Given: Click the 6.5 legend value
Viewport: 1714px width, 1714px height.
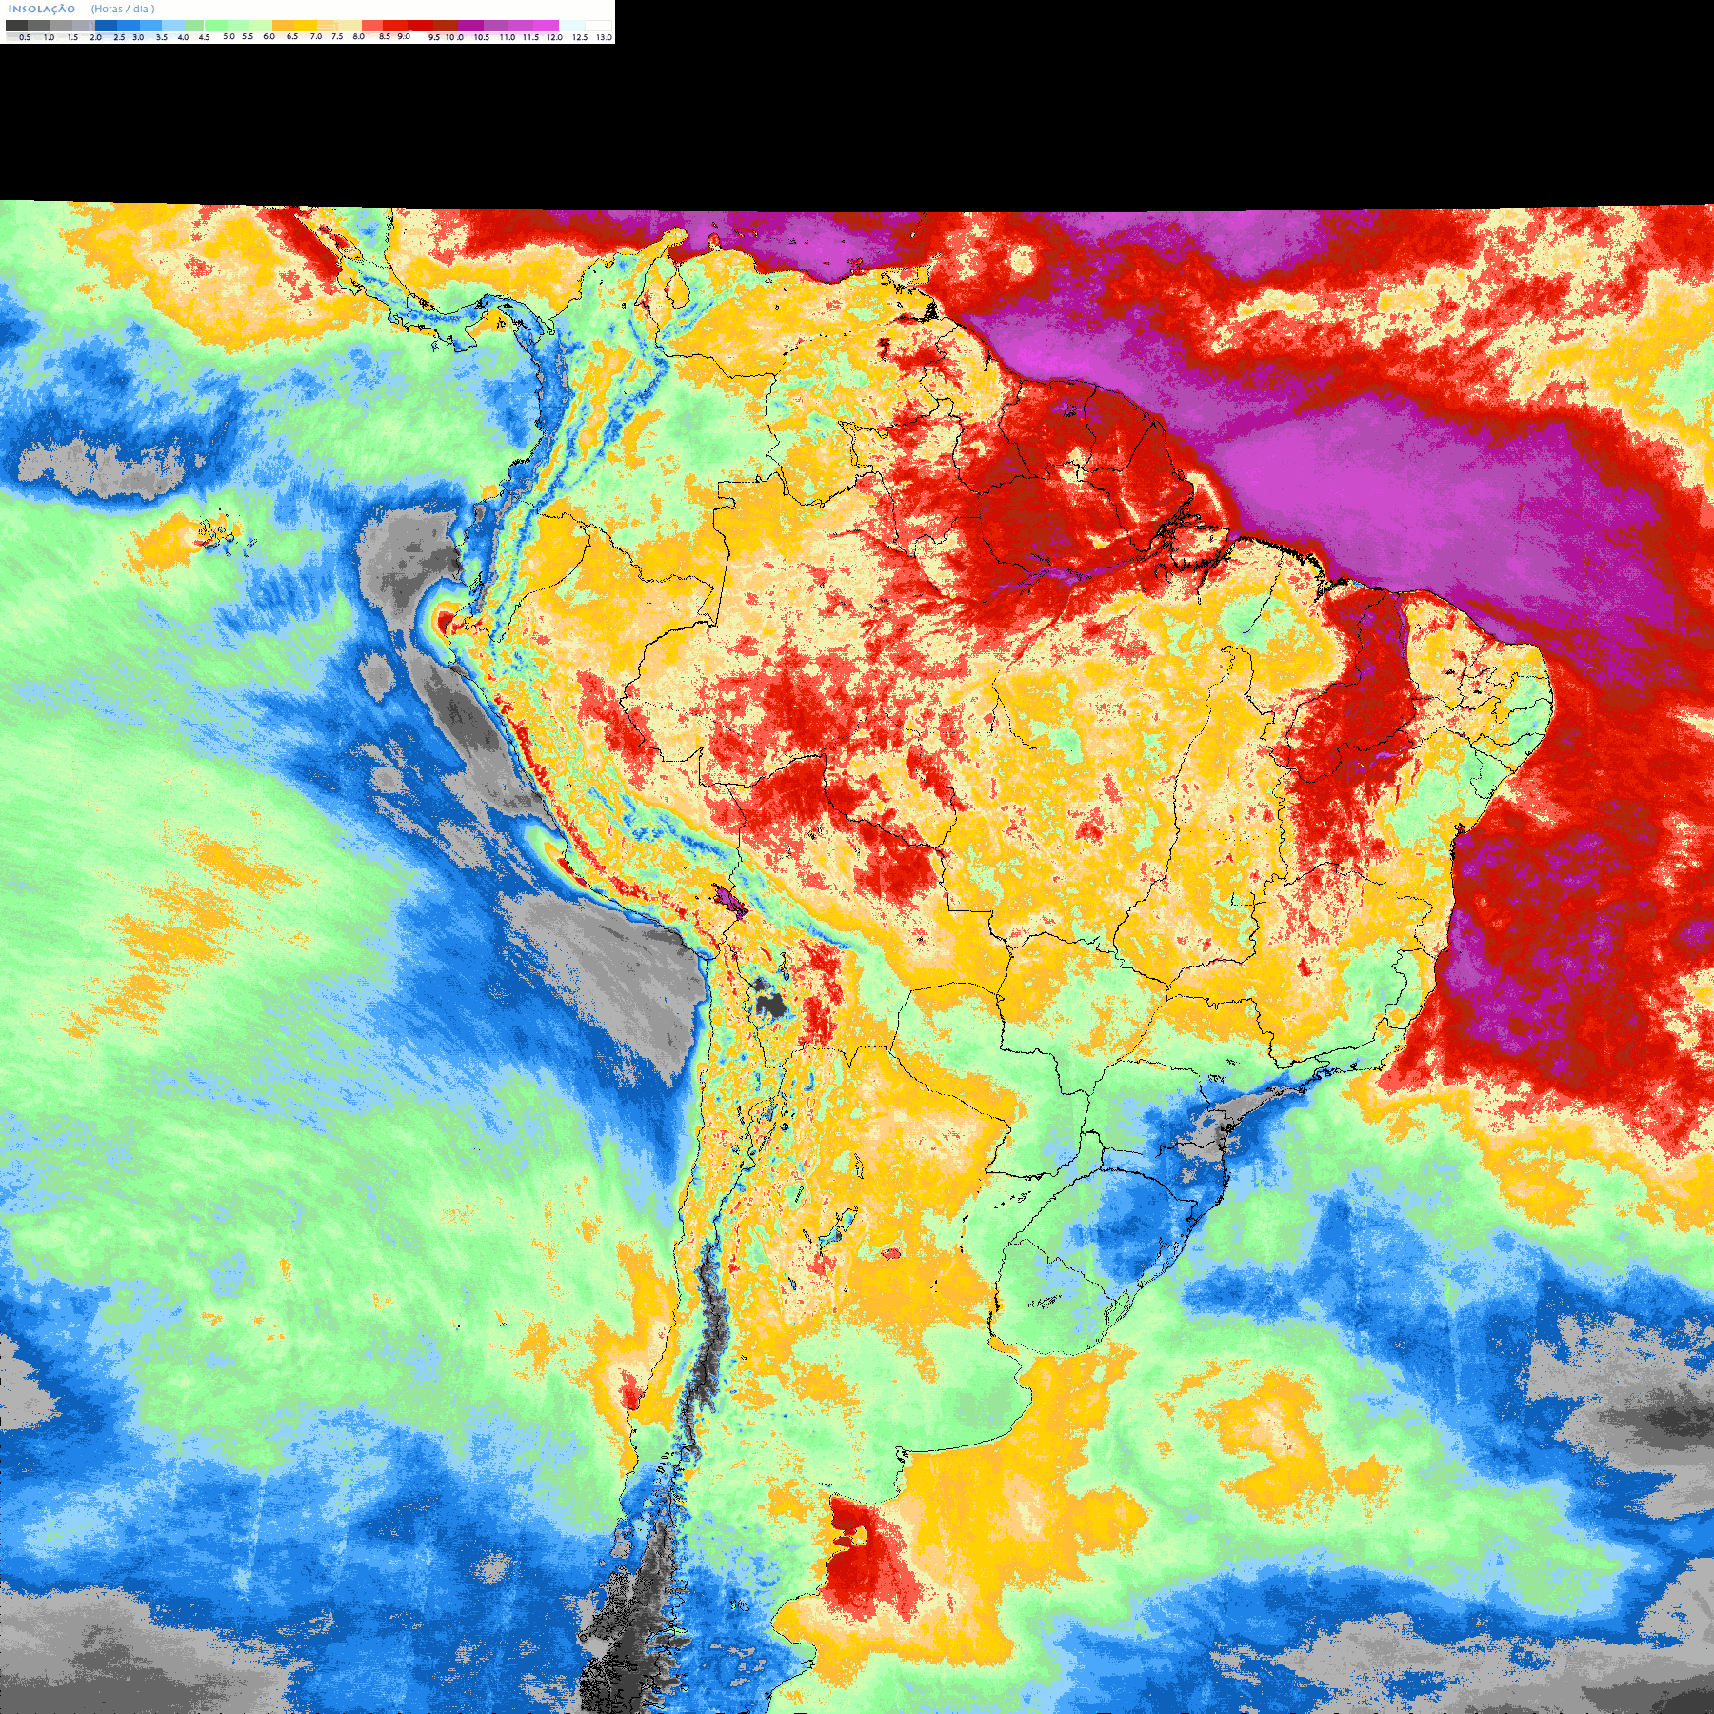Looking at the screenshot, I should (292, 36).
